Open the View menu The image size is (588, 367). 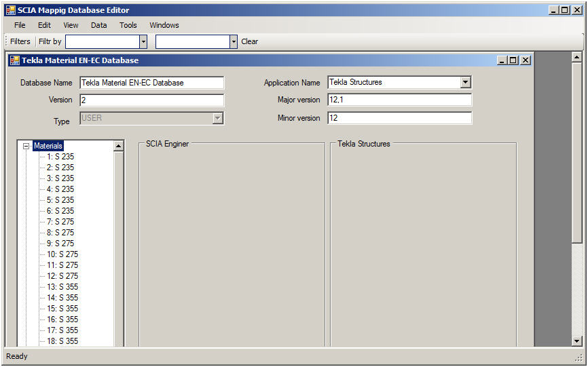pyautogui.click(x=71, y=25)
